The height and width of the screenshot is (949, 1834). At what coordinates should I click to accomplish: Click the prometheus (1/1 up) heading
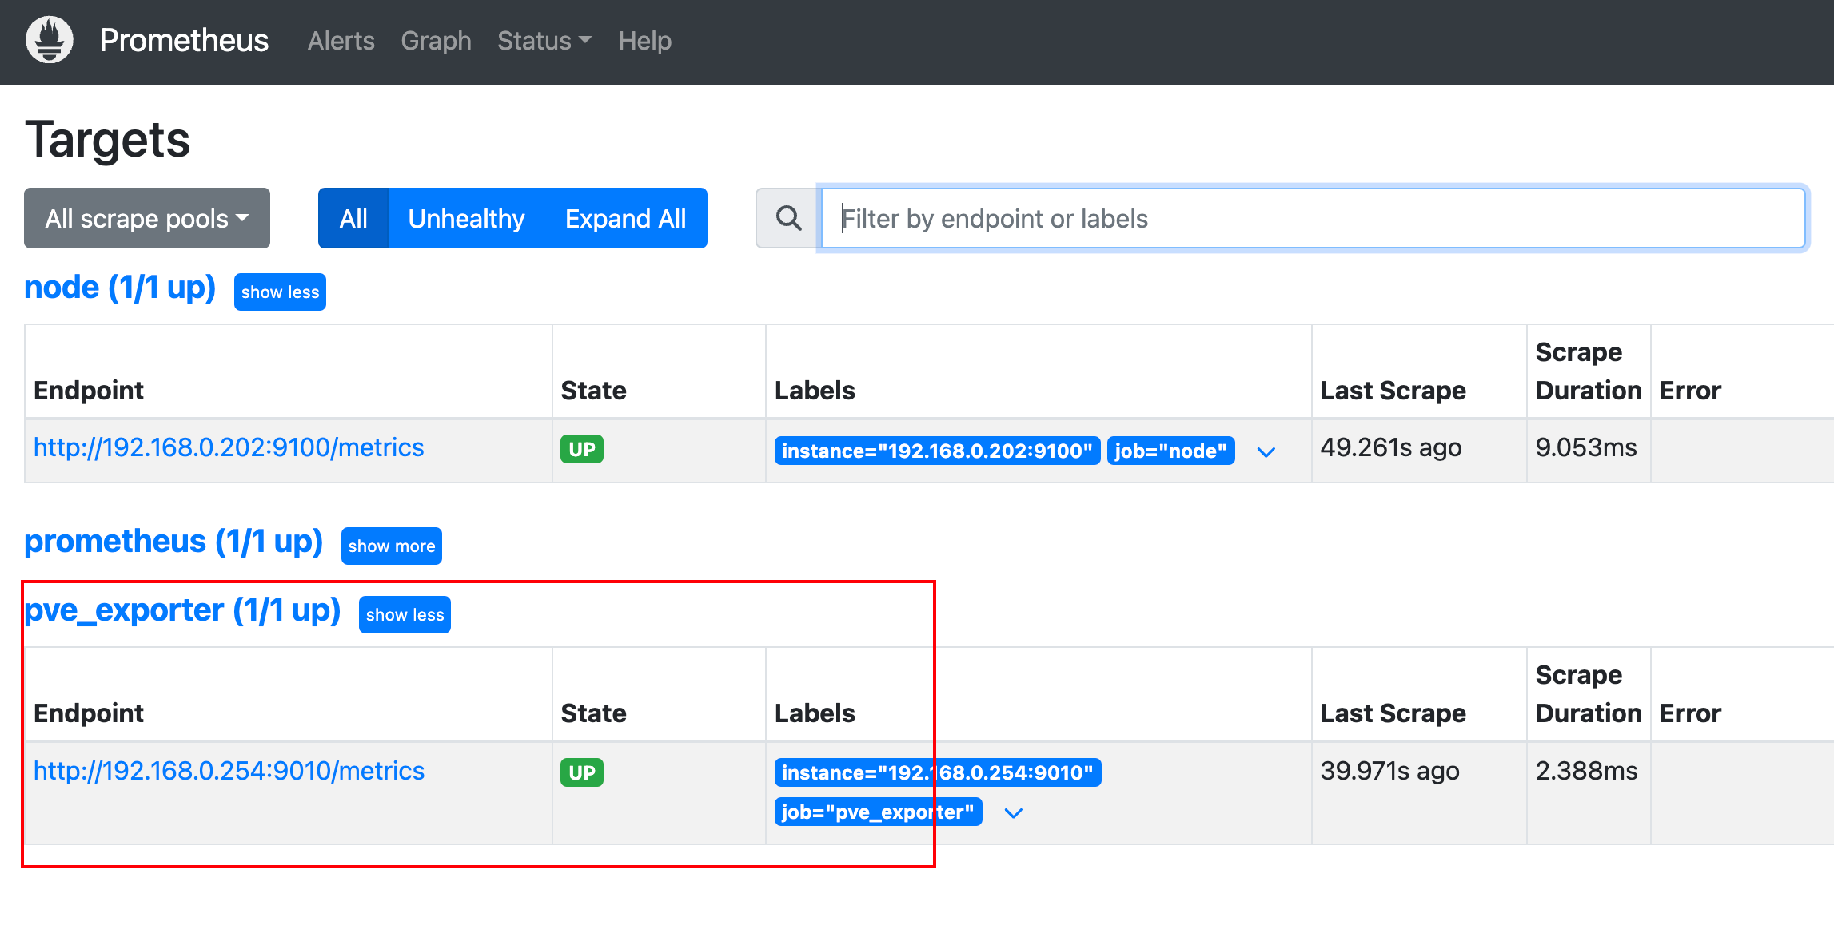click(x=173, y=542)
